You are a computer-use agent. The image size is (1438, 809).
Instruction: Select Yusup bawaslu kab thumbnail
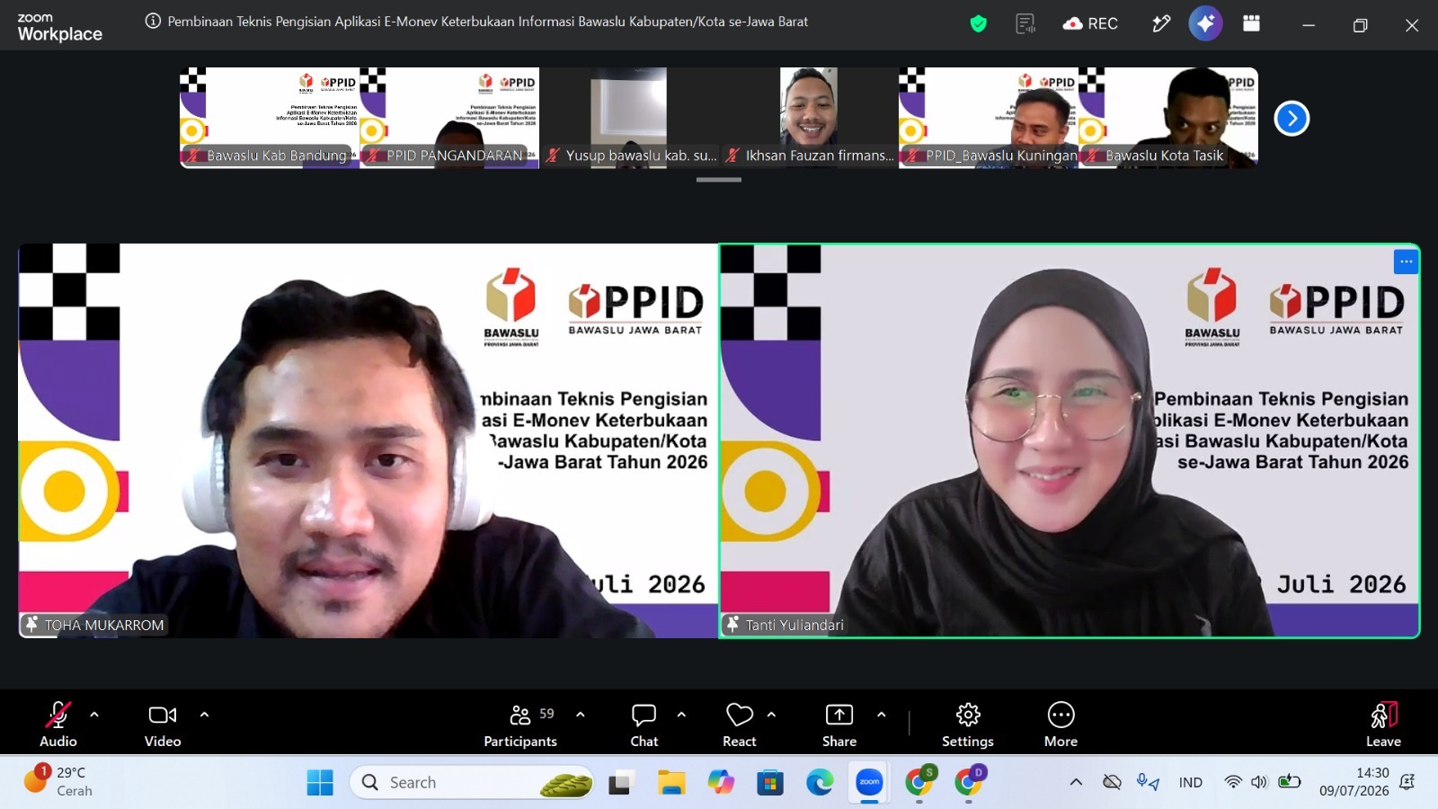[629, 118]
